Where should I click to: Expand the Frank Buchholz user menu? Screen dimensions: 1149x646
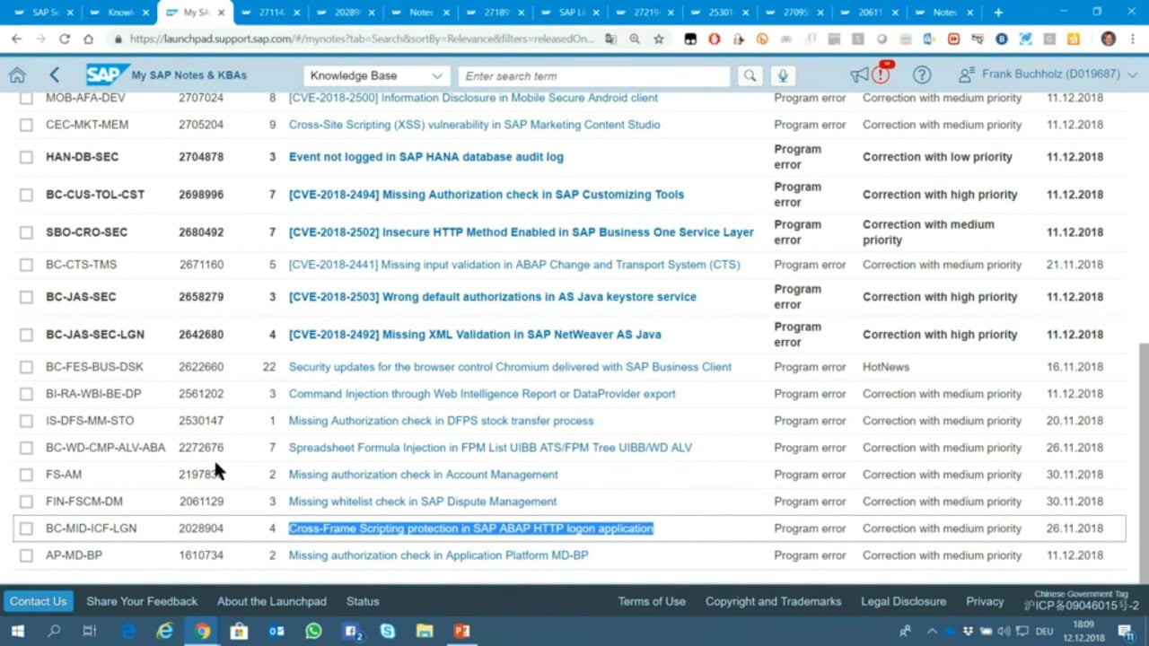tap(1131, 74)
